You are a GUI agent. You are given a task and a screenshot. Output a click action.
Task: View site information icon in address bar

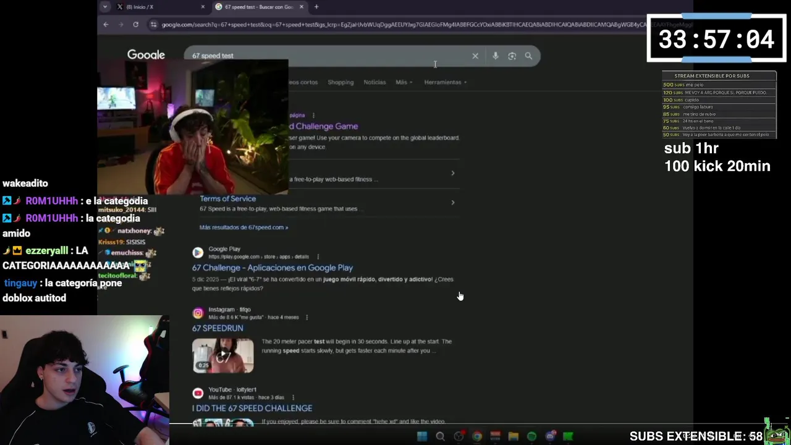click(x=153, y=25)
